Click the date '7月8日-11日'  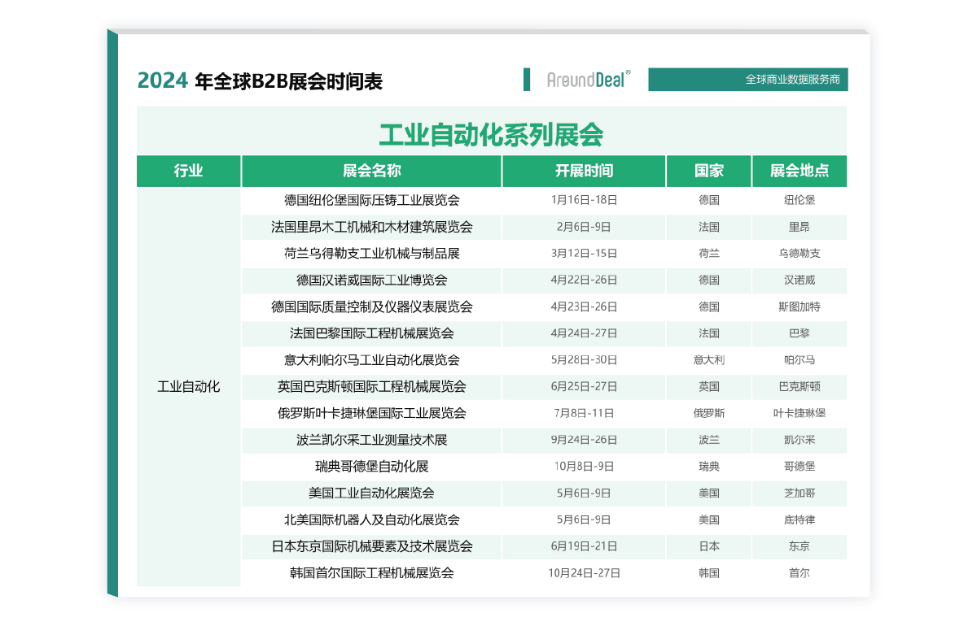[584, 413]
